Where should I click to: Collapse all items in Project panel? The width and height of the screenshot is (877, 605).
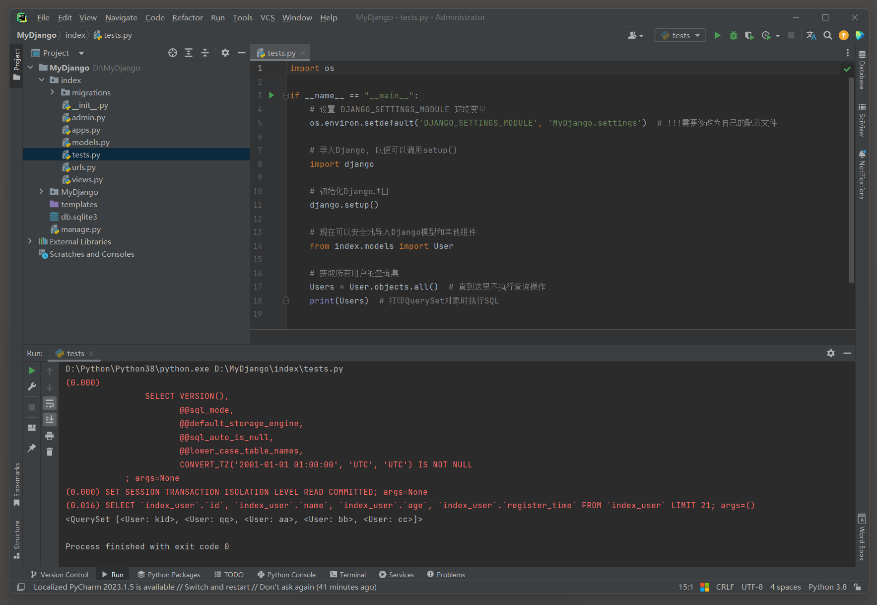tap(205, 53)
